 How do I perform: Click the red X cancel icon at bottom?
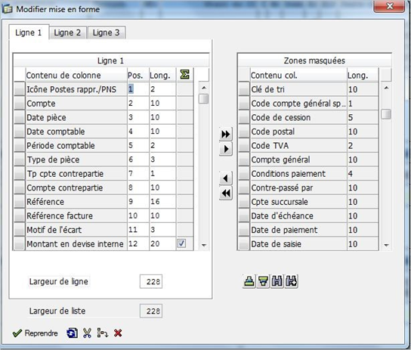(x=118, y=333)
